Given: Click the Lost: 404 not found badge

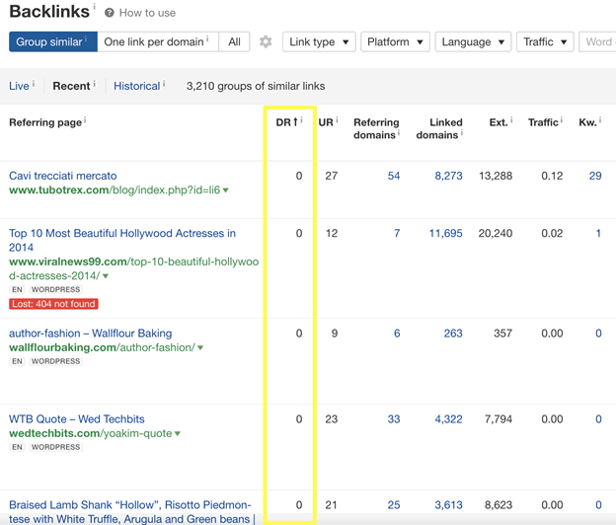Looking at the screenshot, I should [54, 304].
